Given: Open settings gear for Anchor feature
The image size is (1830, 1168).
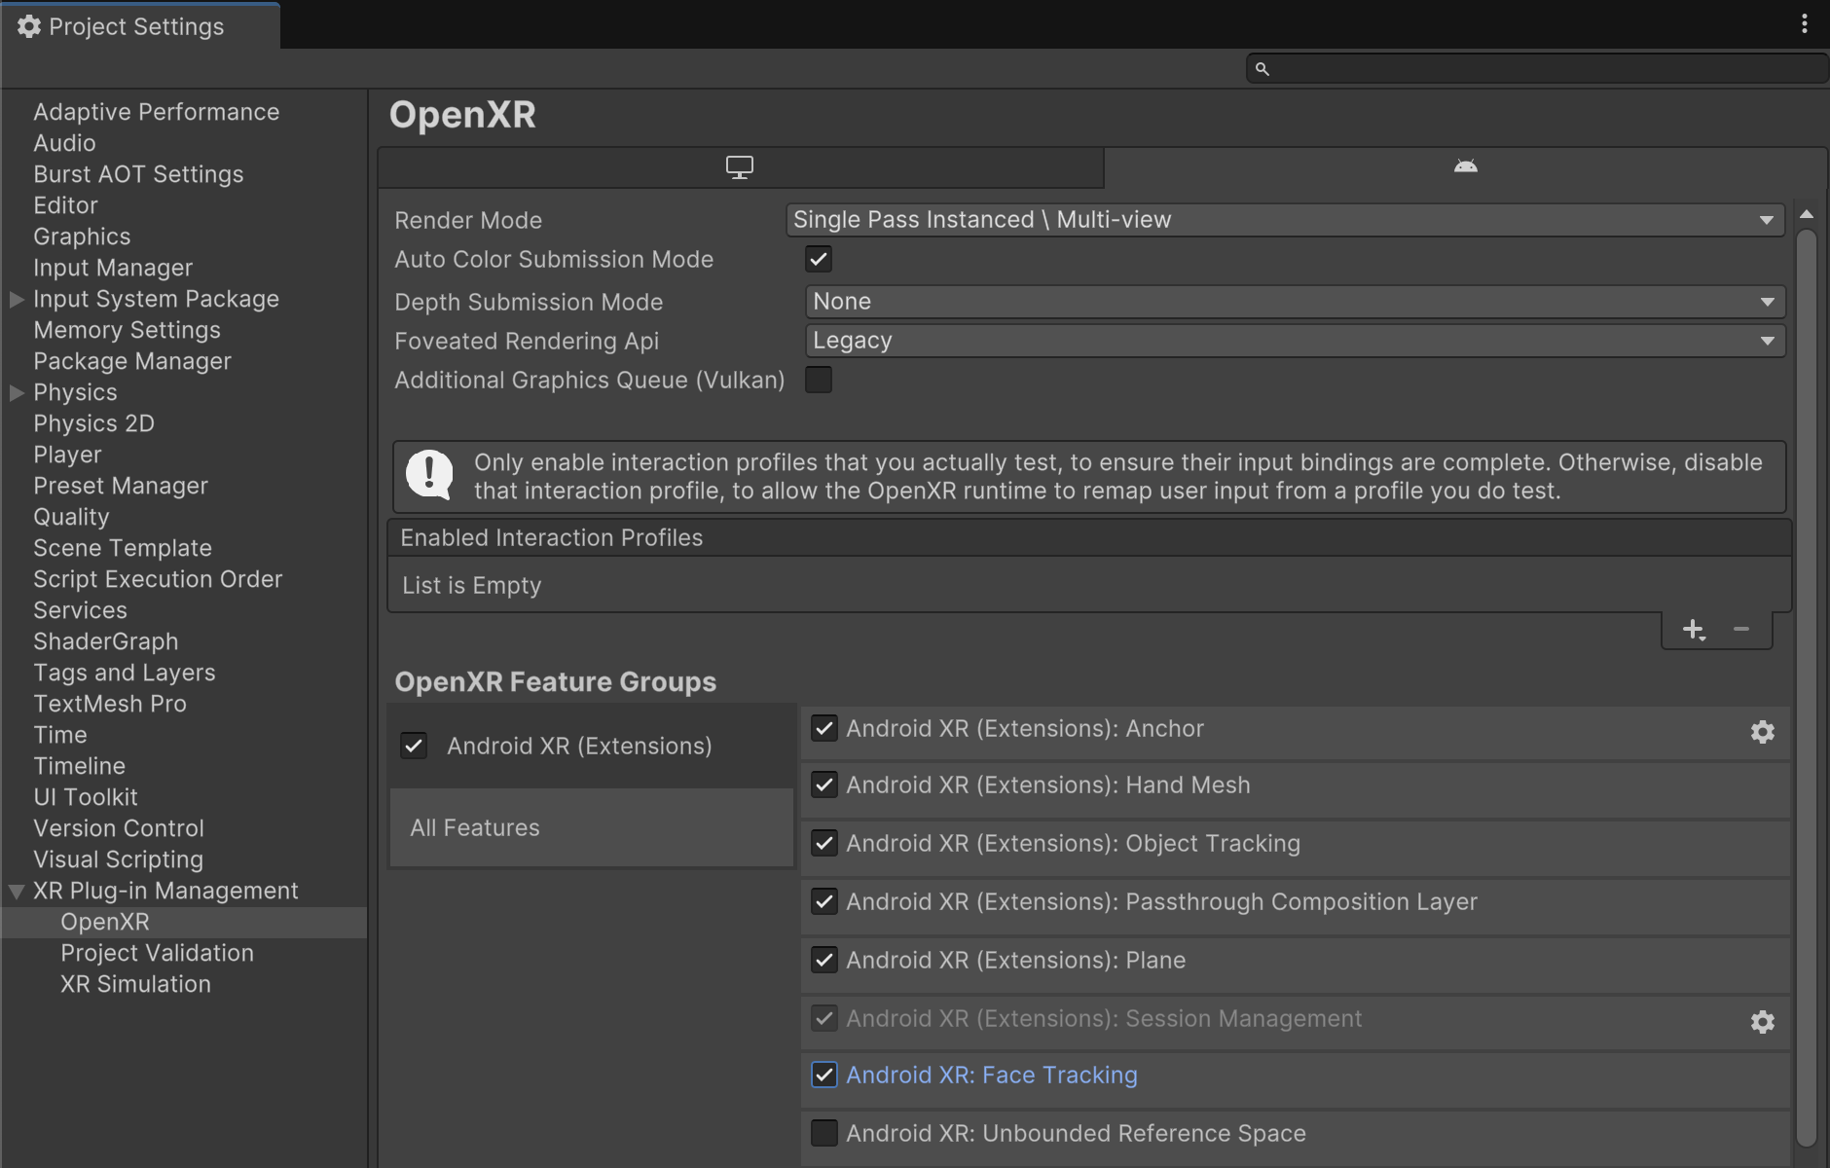Looking at the screenshot, I should coord(1762,732).
